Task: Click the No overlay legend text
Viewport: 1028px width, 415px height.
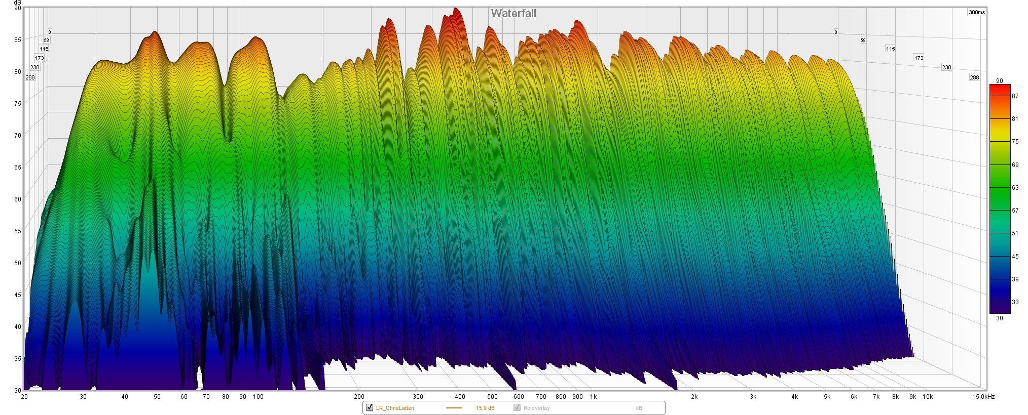Action: point(536,408)
